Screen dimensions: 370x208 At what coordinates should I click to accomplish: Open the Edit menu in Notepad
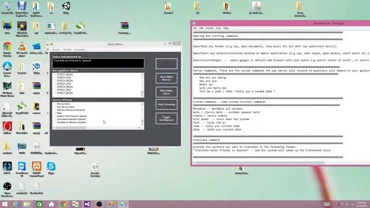[201, 28]
